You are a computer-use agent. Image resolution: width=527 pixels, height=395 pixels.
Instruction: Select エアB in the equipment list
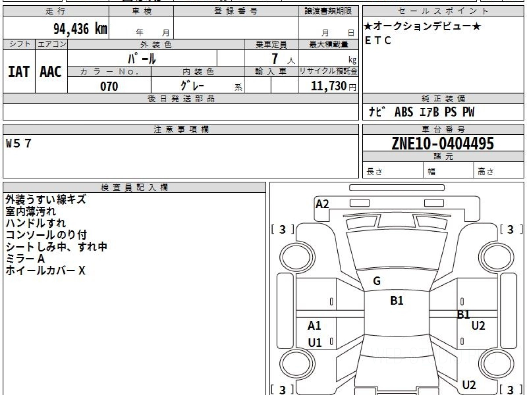(x=429, y=112)
